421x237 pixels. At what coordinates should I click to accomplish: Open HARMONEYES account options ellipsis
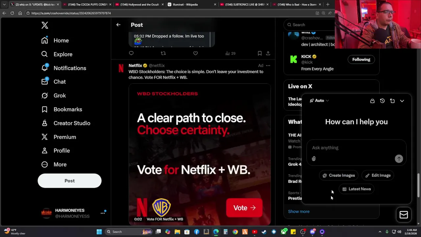(103, 213)
